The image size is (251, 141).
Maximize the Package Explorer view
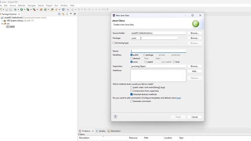click(75, 14)
